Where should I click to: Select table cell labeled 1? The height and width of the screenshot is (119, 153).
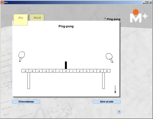point(73,71)
